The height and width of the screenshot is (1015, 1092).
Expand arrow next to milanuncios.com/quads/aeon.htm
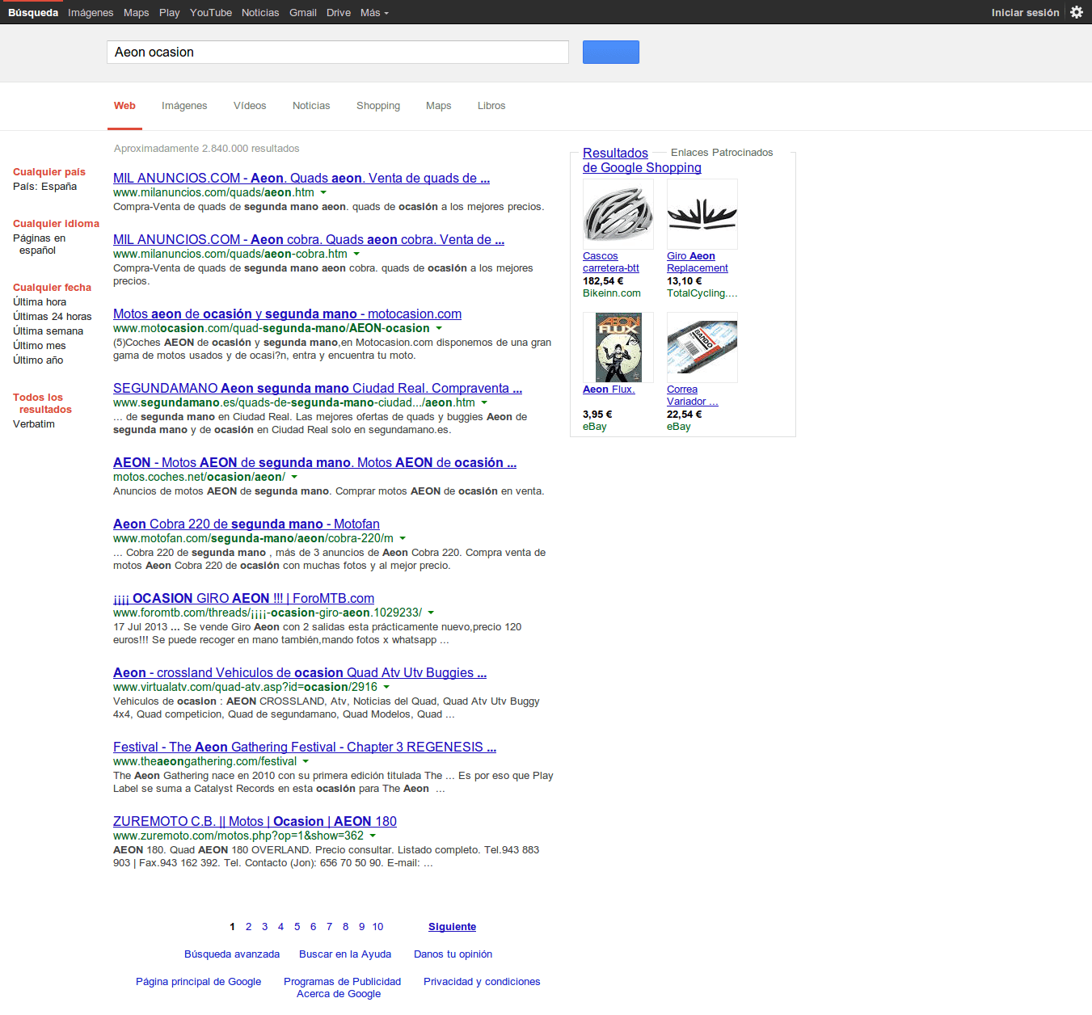(323, 192)
